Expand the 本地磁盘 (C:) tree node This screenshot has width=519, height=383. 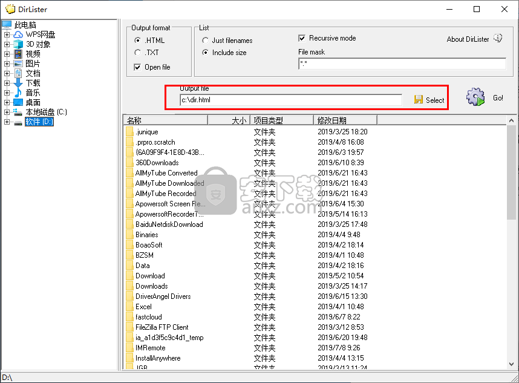coord(7,112)
